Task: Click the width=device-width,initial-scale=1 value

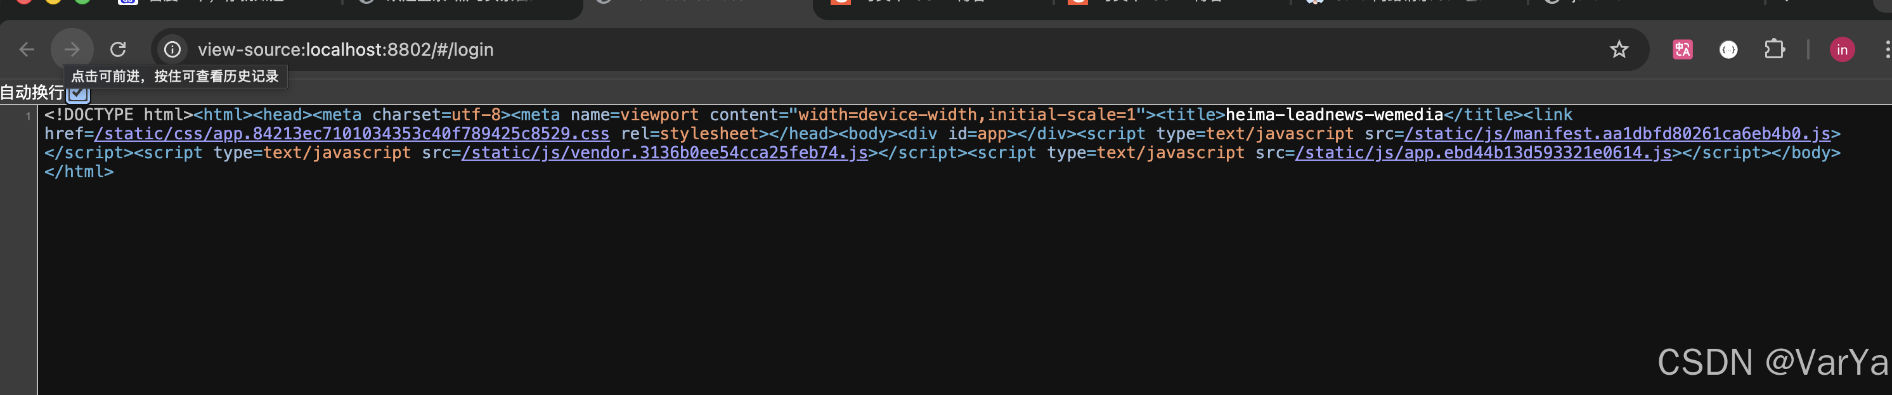Action: point(966,115)
